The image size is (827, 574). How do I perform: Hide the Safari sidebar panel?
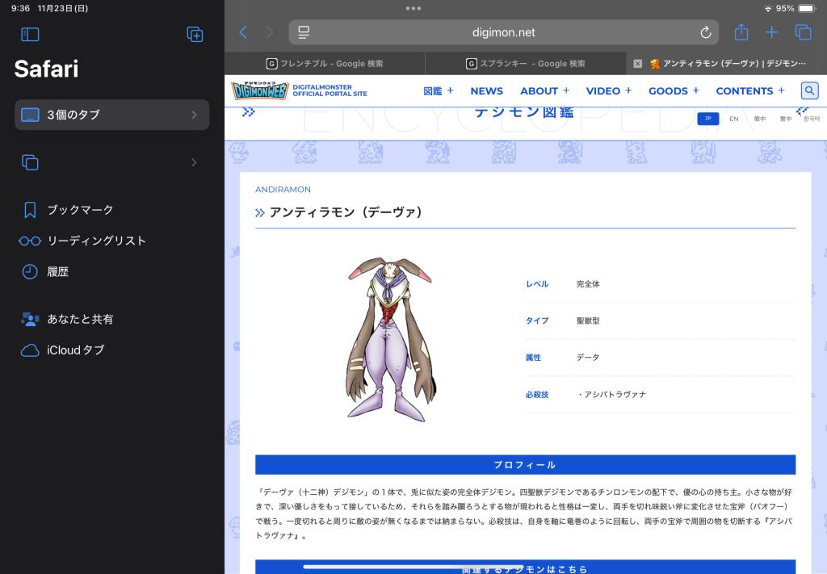(30, 34)
